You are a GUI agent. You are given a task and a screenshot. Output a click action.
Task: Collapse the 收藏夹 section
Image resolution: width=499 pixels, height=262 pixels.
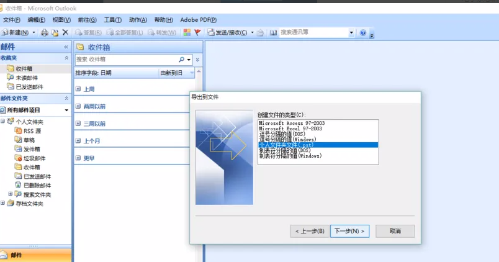66,58
